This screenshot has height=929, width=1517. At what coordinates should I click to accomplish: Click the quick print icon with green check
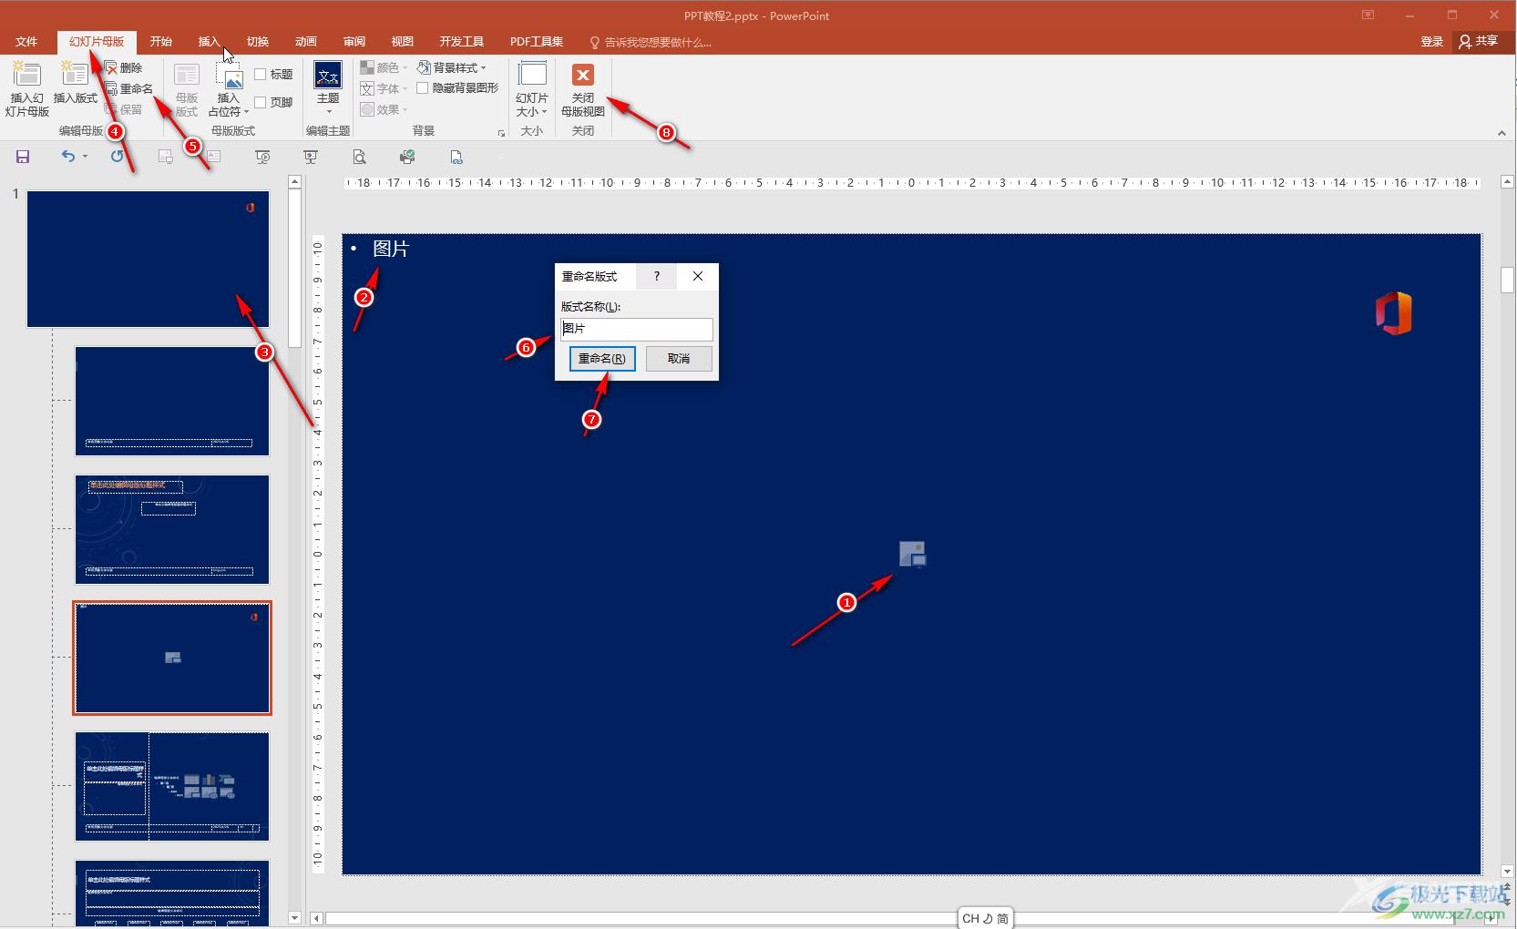tap(407, 157)
